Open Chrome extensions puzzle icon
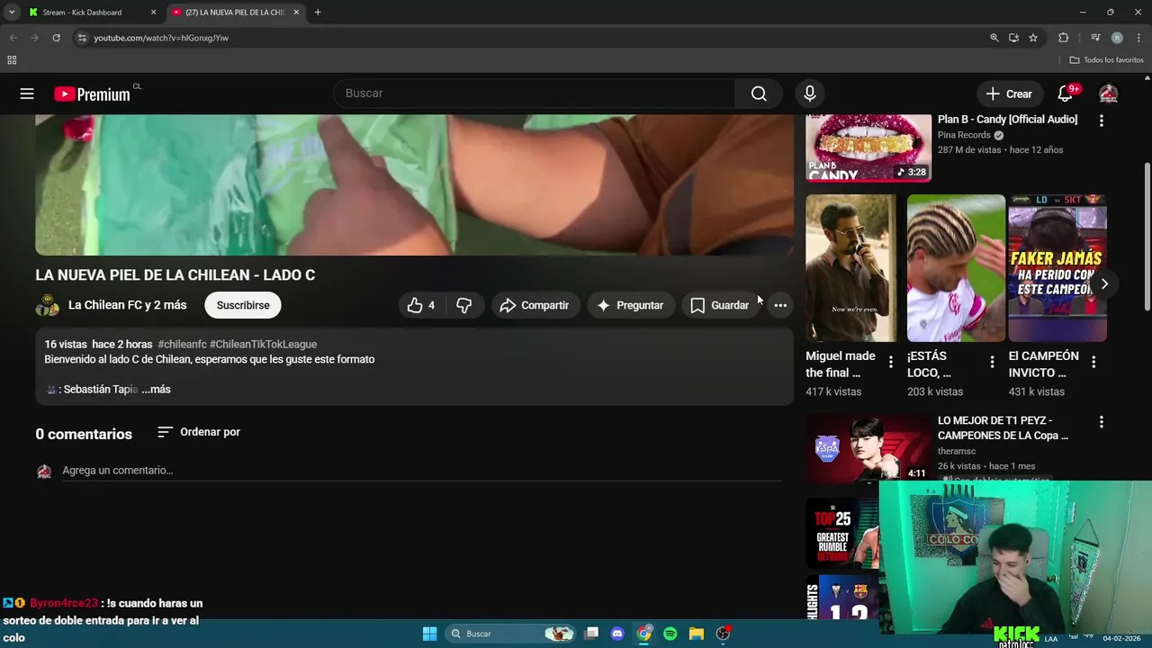This screenshot has width=1152, height=648. (x=1064, y=38)
